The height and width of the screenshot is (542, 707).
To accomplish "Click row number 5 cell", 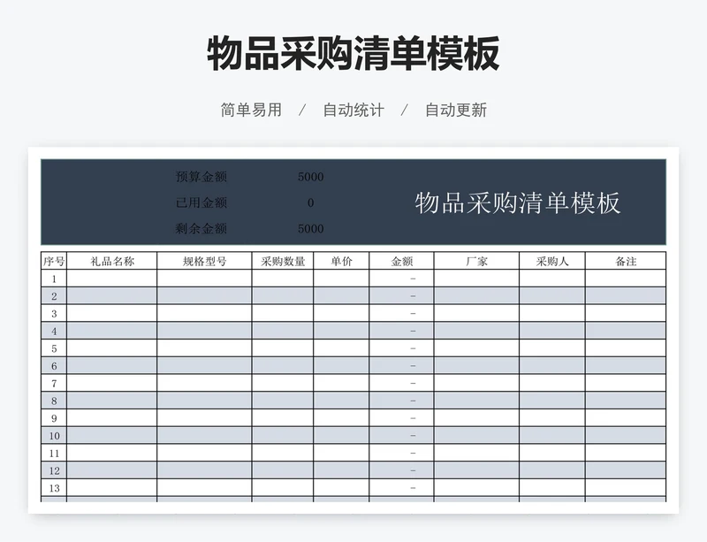I will 54,348.
